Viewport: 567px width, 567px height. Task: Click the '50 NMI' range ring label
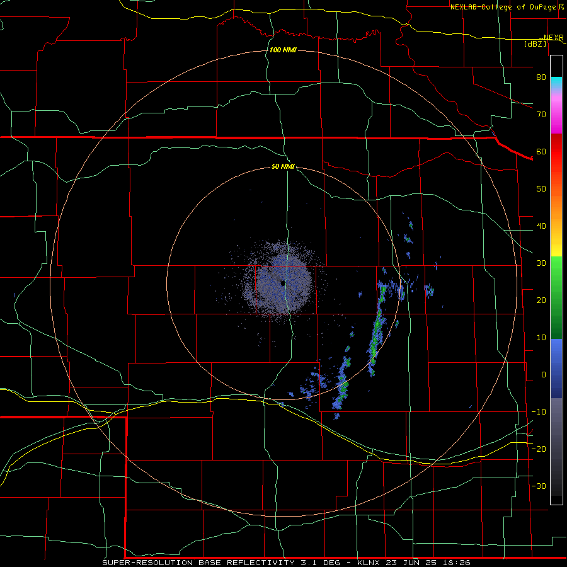click(x=283, y=166)
